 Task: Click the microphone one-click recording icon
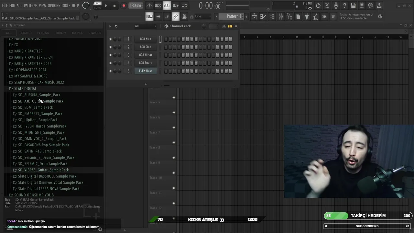pos(336,6)
